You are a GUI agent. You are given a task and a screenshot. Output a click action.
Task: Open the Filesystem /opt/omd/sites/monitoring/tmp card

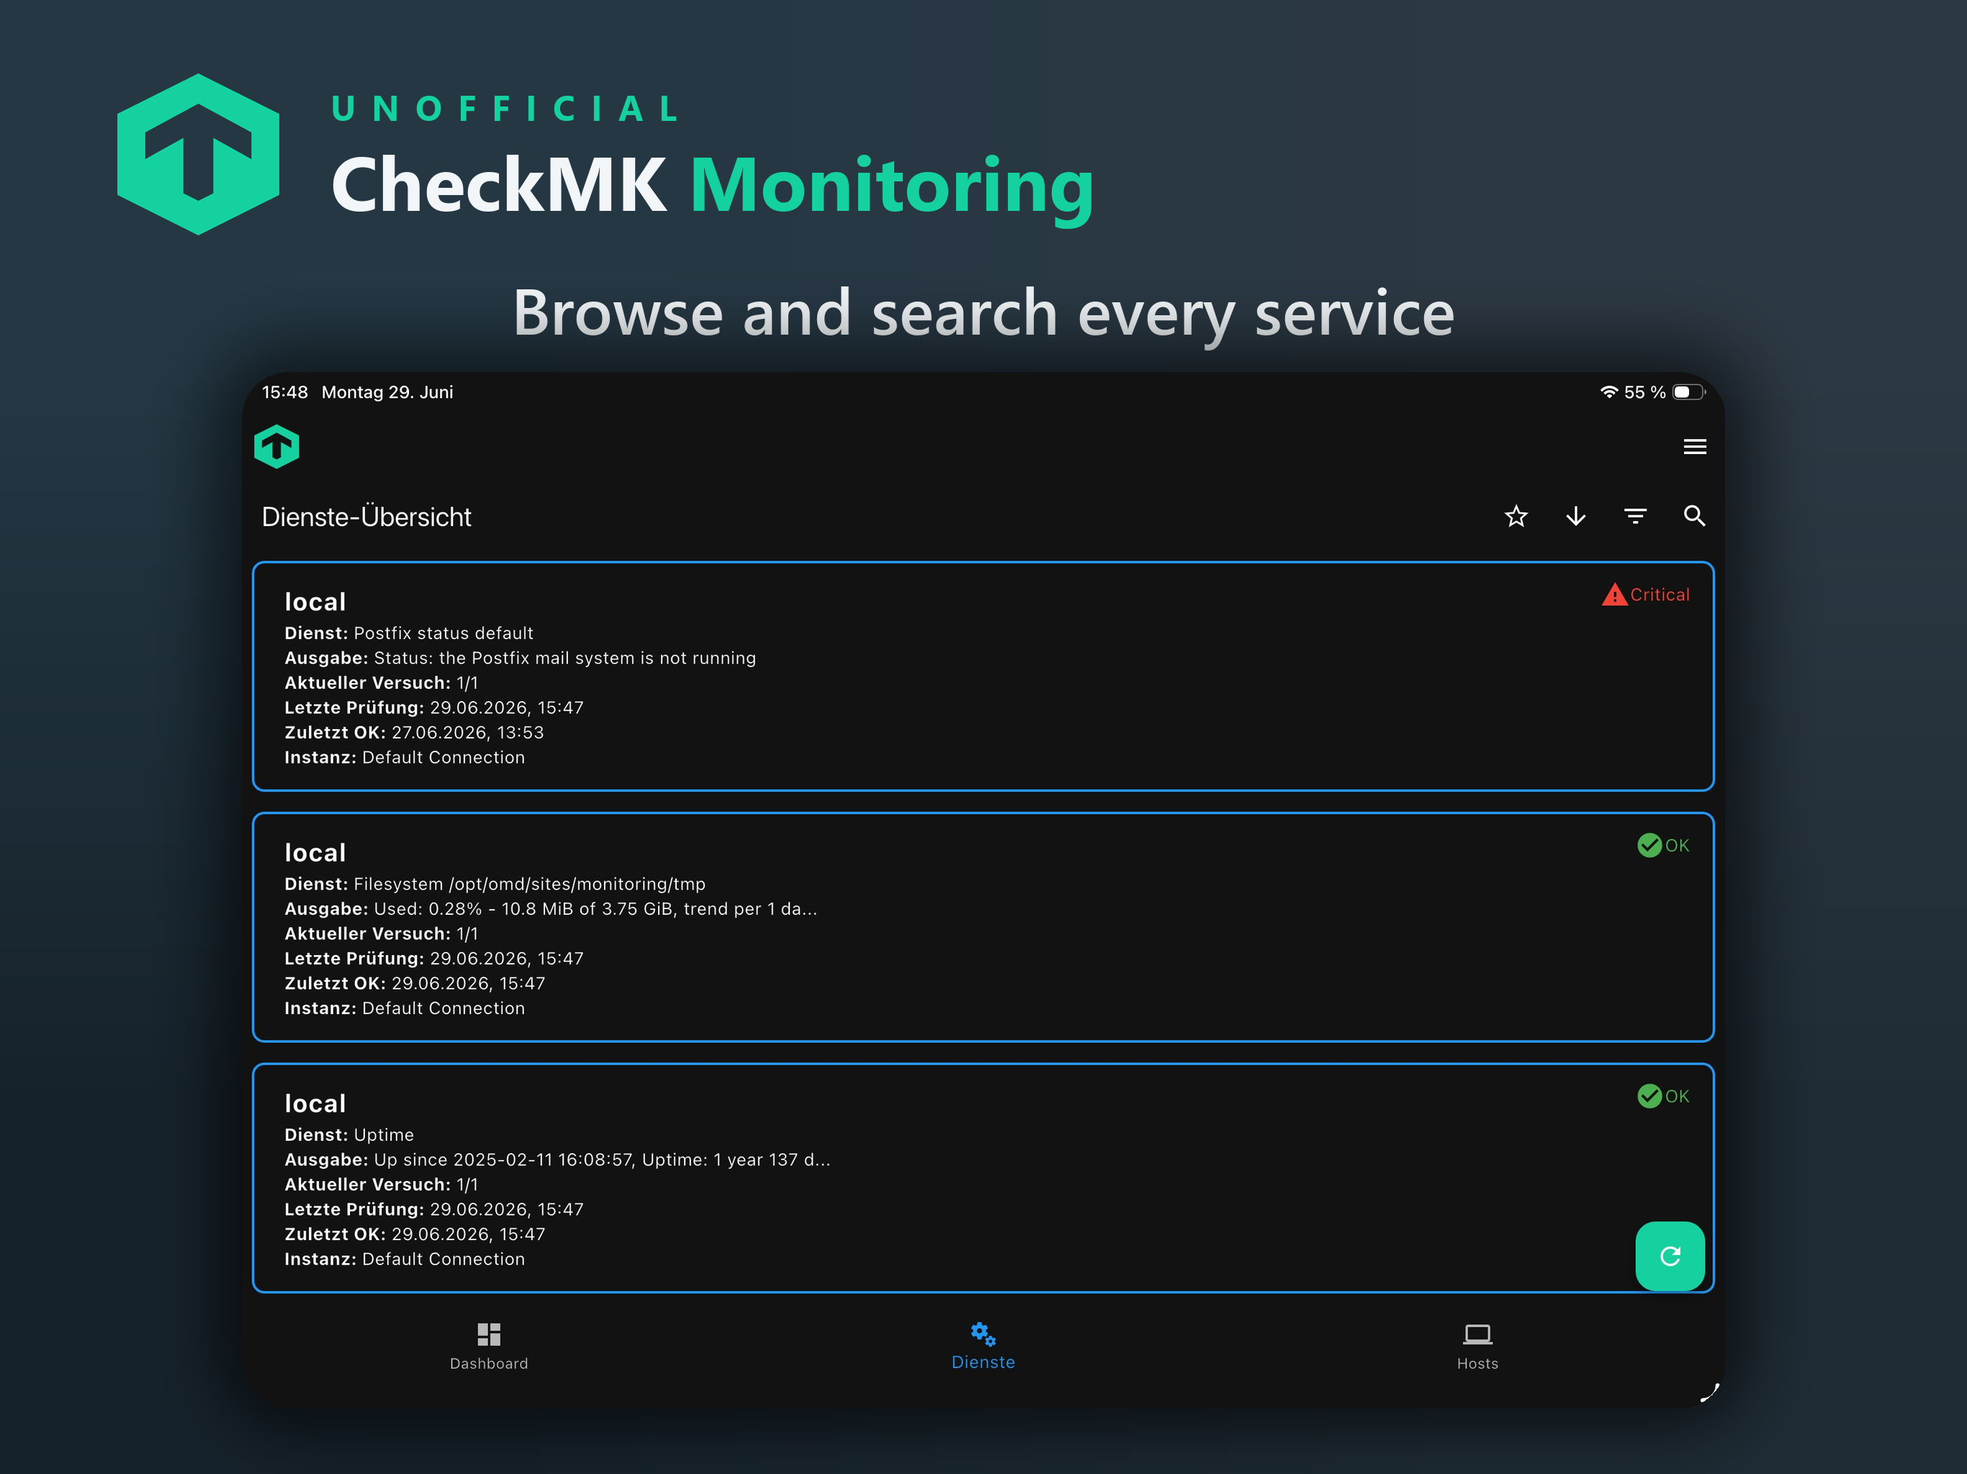(x=983, y=927)
